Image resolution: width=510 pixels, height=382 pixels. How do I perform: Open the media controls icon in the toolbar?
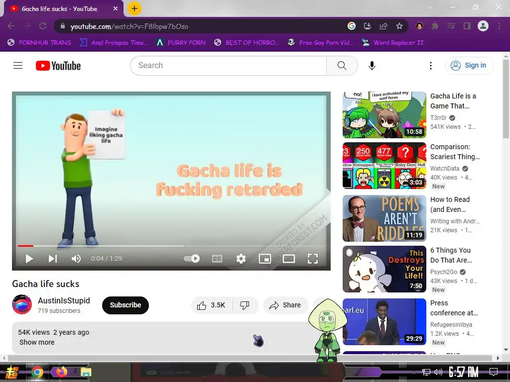(x=451, y=26)
